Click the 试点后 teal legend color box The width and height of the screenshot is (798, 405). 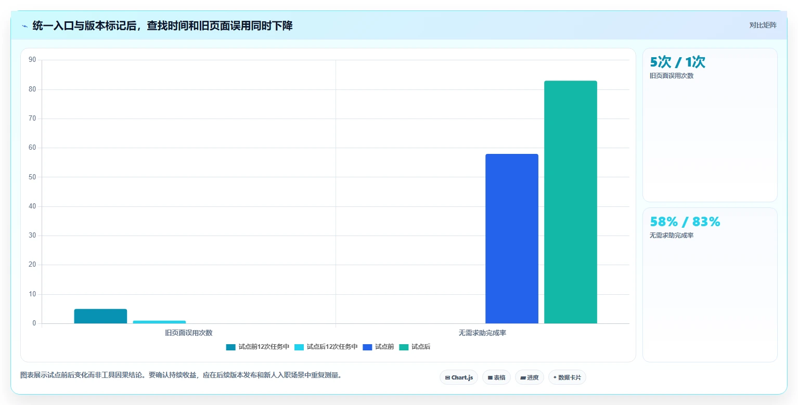click(x=404, y=347)
